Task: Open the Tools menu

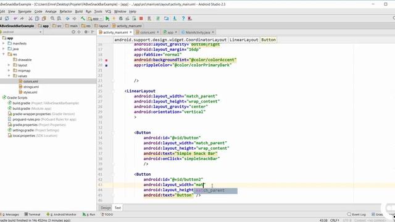Action: [x=98, y=11]
